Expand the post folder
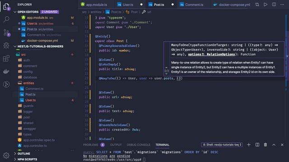 [x=45, y=117]
